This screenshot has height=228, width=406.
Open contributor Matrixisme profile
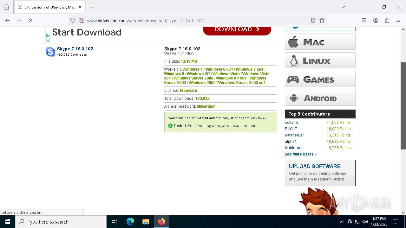pos(294,148)
